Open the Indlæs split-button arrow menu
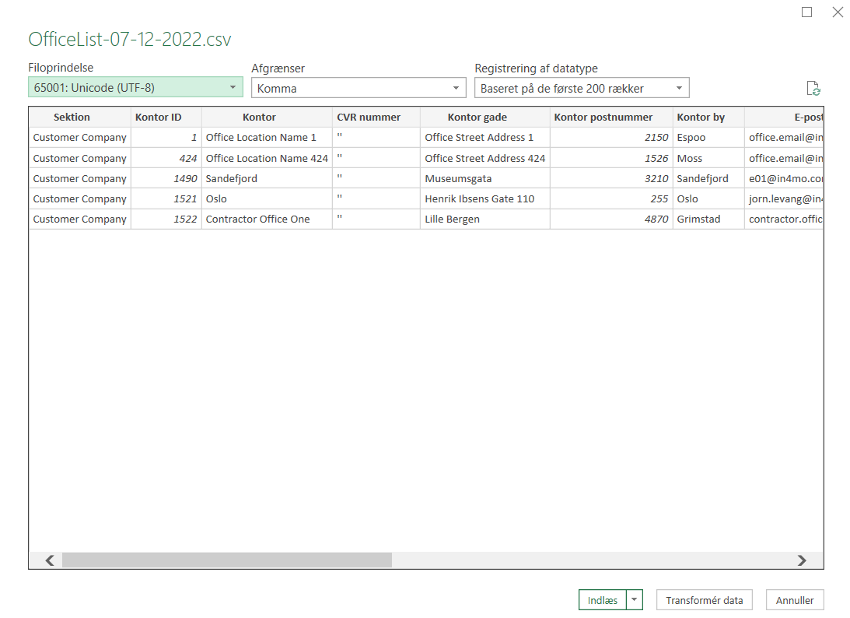Viewport: 850px width, 618px height. pyautogui.click(x=635, y=600)
